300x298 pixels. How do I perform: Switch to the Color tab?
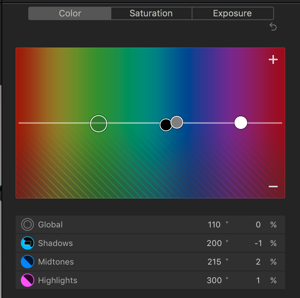pyautogui.click(x=70, y=13)
